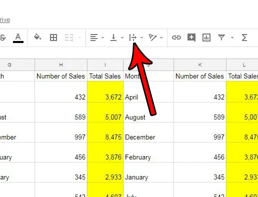Select the 'January' cell in column J

point(148,172)
